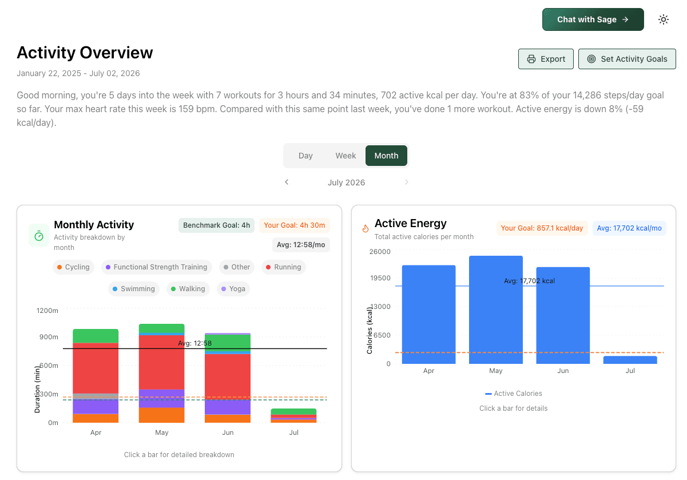Export the activity overview
Screen dimensions: 687x480
pos(546,59)
